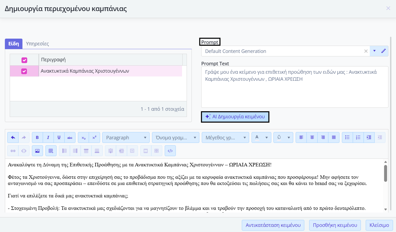Apply italic formatting

[48, 137]
